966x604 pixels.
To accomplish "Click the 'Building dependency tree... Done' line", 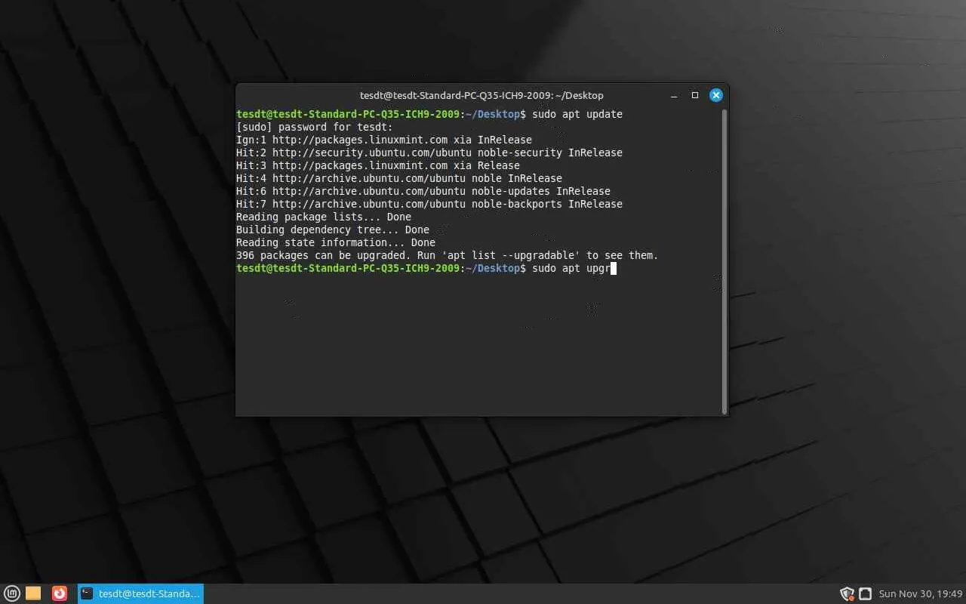I will [333, 230].
